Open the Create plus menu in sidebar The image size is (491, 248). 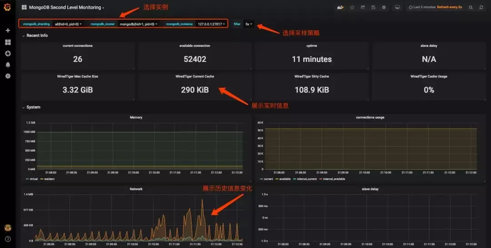pos(8,30)
